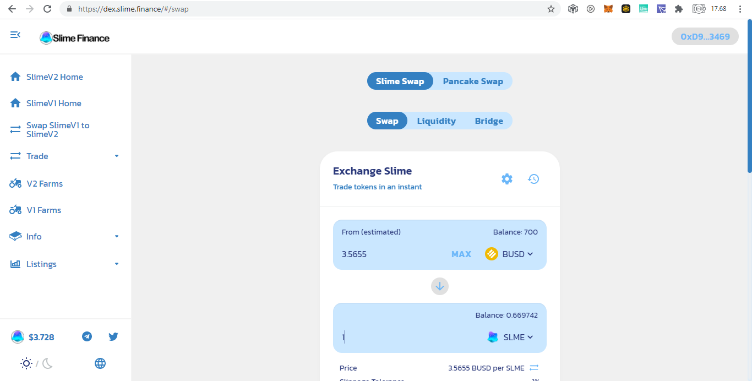Click the globe language icon

click(x=100, y=363)
